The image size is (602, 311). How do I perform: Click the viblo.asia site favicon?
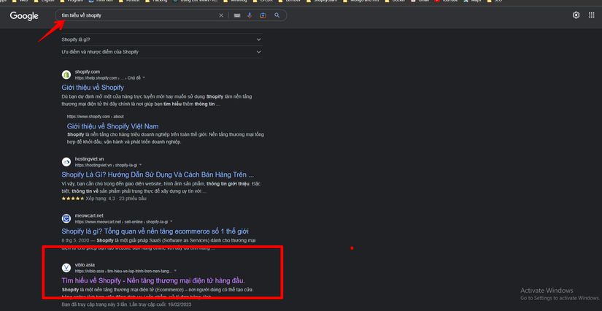click(66, 268)
